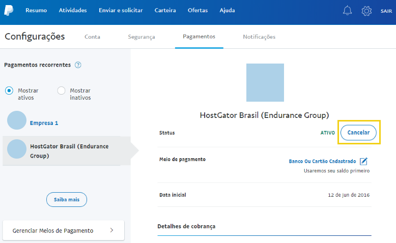396x243 pixels.
Task: Click SAIR to log out
Action: click(x=386, y=11)
